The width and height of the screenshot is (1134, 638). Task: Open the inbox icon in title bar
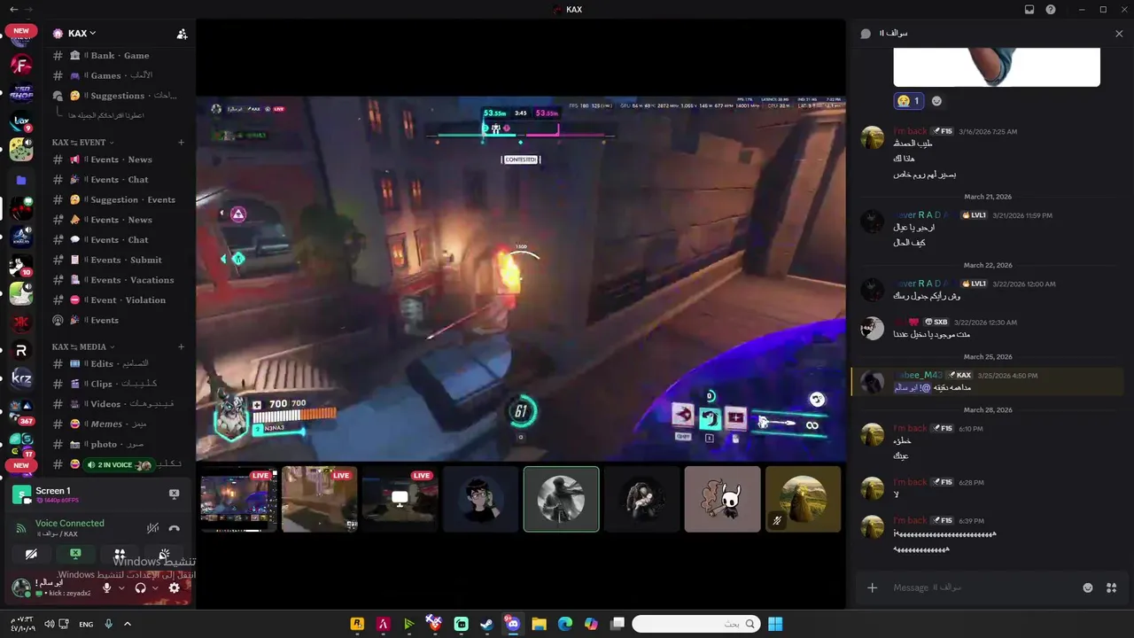tap(1029, 10)
